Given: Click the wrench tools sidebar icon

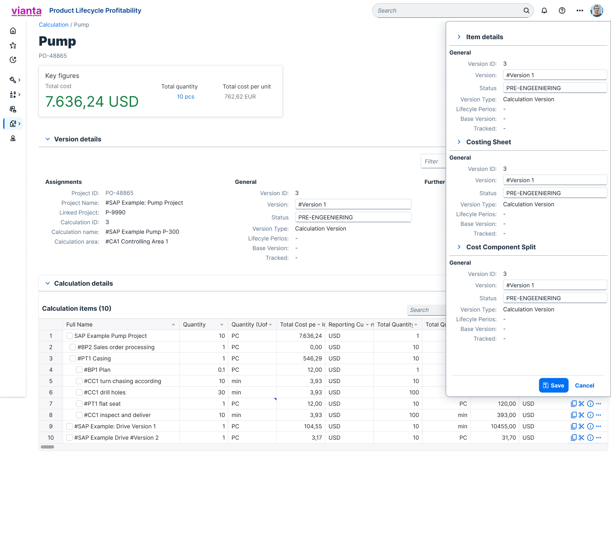Looking at the screenshot, I should [x=13, y=80].
